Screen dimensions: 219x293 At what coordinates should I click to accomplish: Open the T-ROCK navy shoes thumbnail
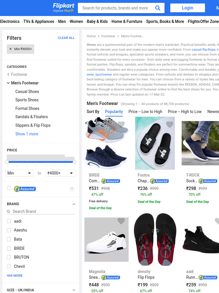200,143
